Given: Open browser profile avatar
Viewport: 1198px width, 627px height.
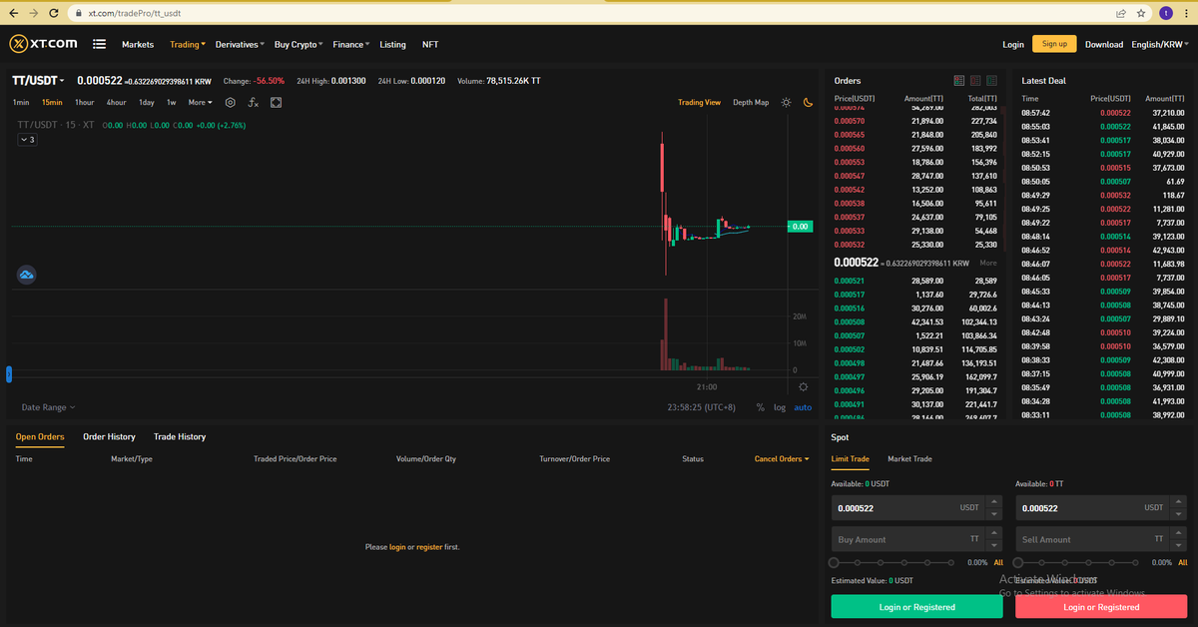Looking at the screenshot, I should (x=1166, y=13).
